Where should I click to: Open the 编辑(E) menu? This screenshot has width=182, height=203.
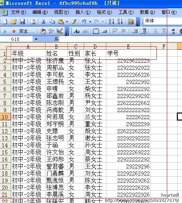coord(40,12)
